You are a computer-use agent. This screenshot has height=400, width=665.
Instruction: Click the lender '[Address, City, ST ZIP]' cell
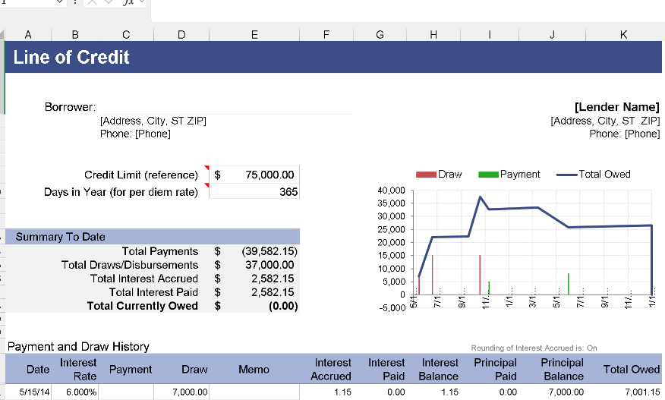point(605,121)
